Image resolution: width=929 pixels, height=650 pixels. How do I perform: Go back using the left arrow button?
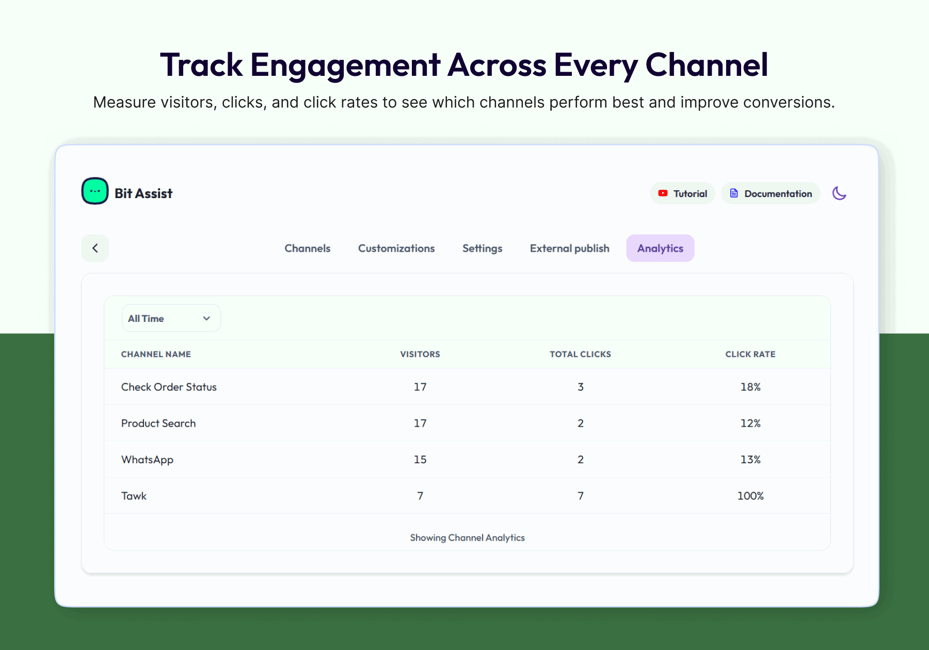coord(95,248)
